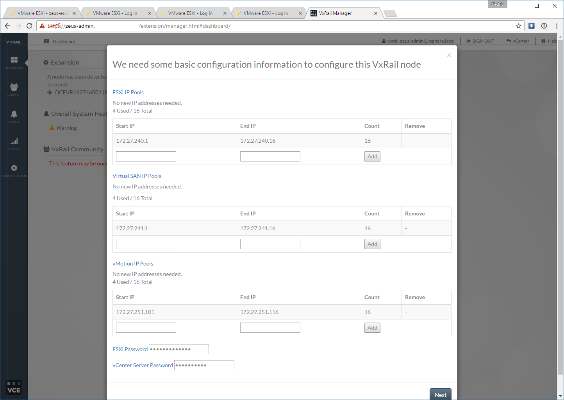This screenshot has height=400, width=564.
Task: Click the page's vertical scrollbar
Action: (560, 196)
